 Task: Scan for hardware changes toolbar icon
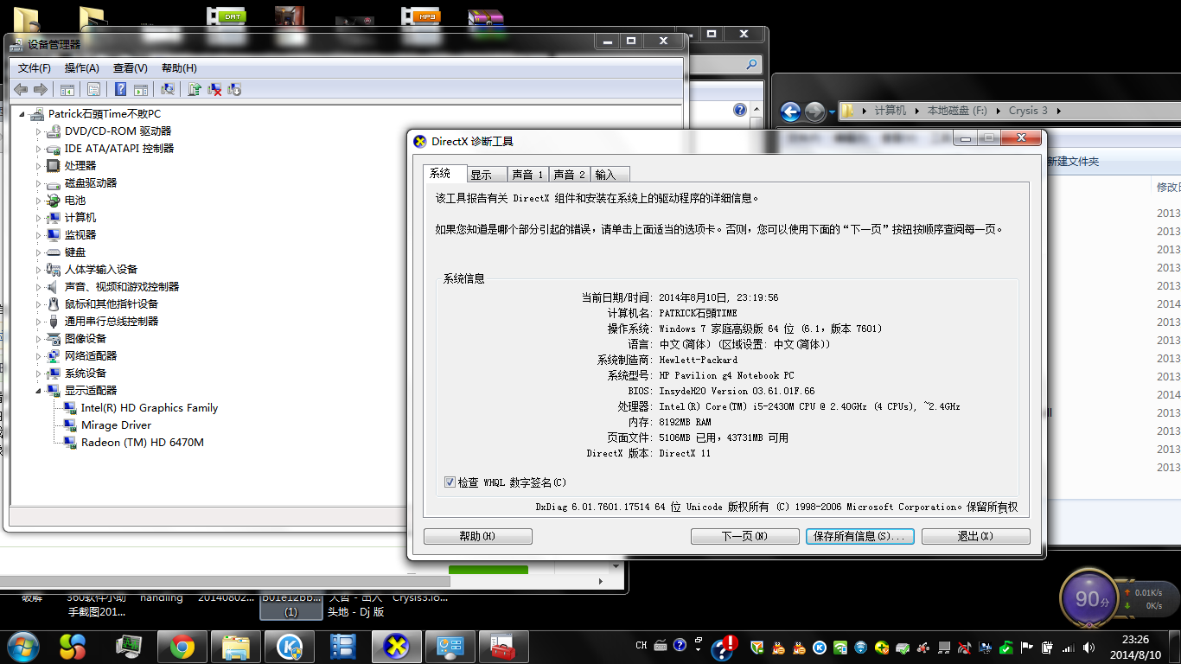168,89
